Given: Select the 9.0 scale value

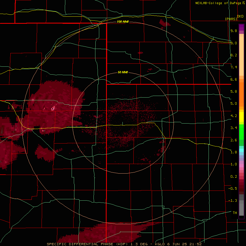Looking at the screenshot, I should pos(234,43).
